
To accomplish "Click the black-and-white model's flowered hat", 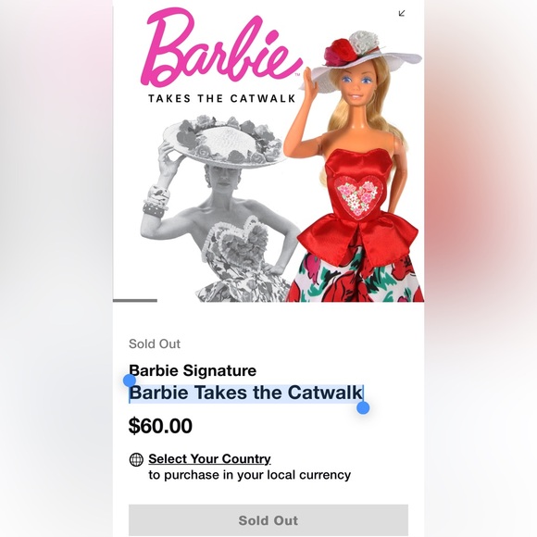I will (224, 143).
